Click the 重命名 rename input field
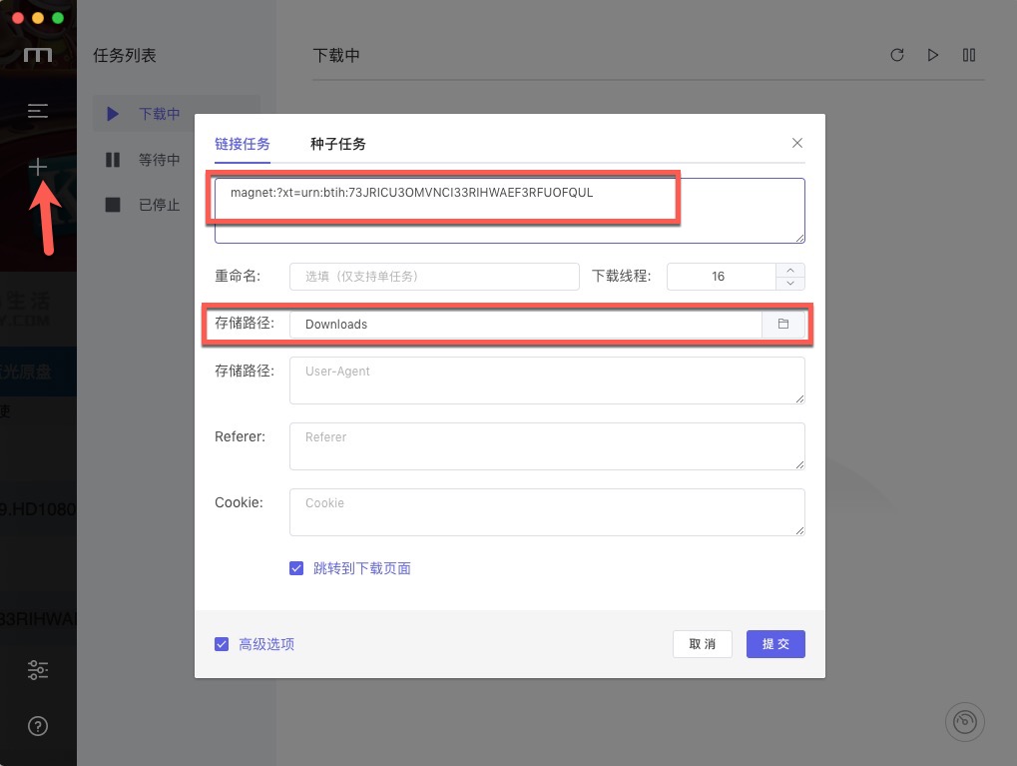 pyautogui.click(x=434, y=277)
